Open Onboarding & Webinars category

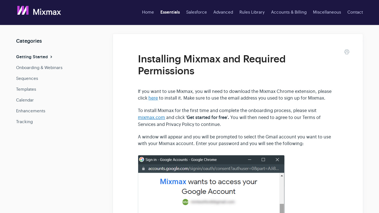tap(39, 68)
